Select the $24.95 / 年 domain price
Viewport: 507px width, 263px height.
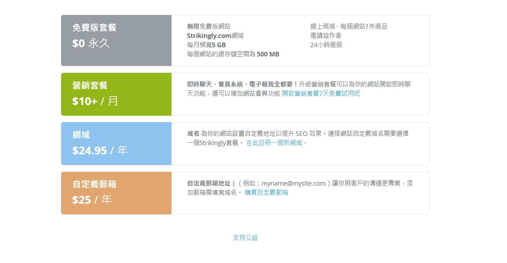click(100, 150)
